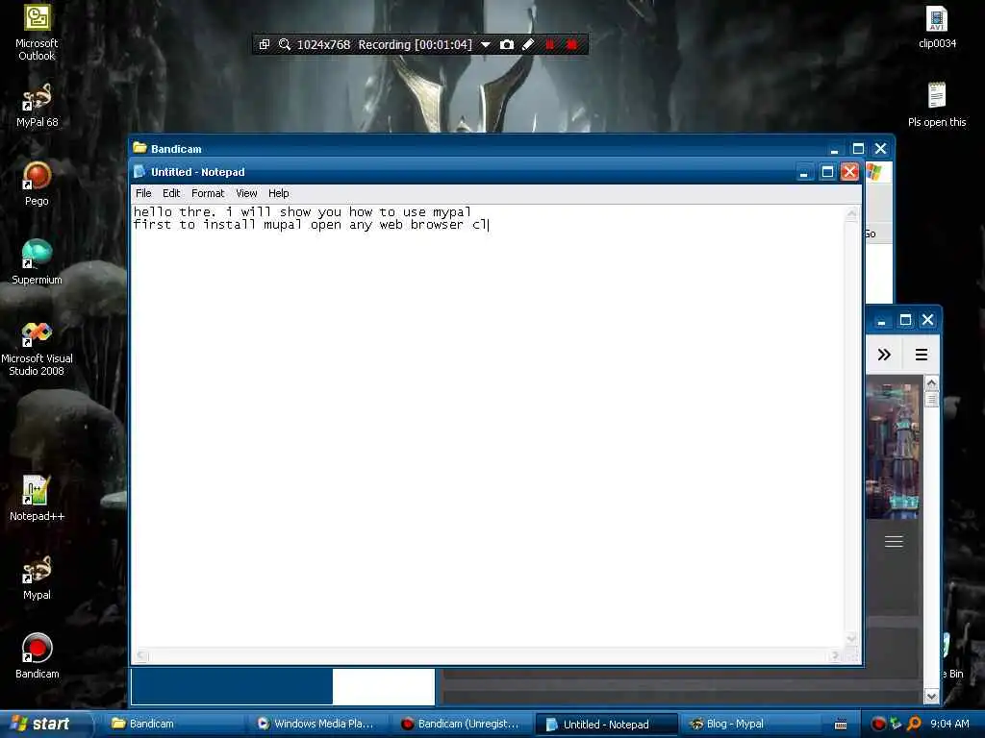Image resolution: width=985 pixels, height=738 pixels.
Task: Click the 9:04 AM system clock
Action: (x=949, y=725)
